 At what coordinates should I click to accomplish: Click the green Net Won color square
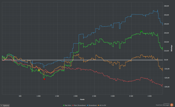pyautogui.click(x=64, y=105)
